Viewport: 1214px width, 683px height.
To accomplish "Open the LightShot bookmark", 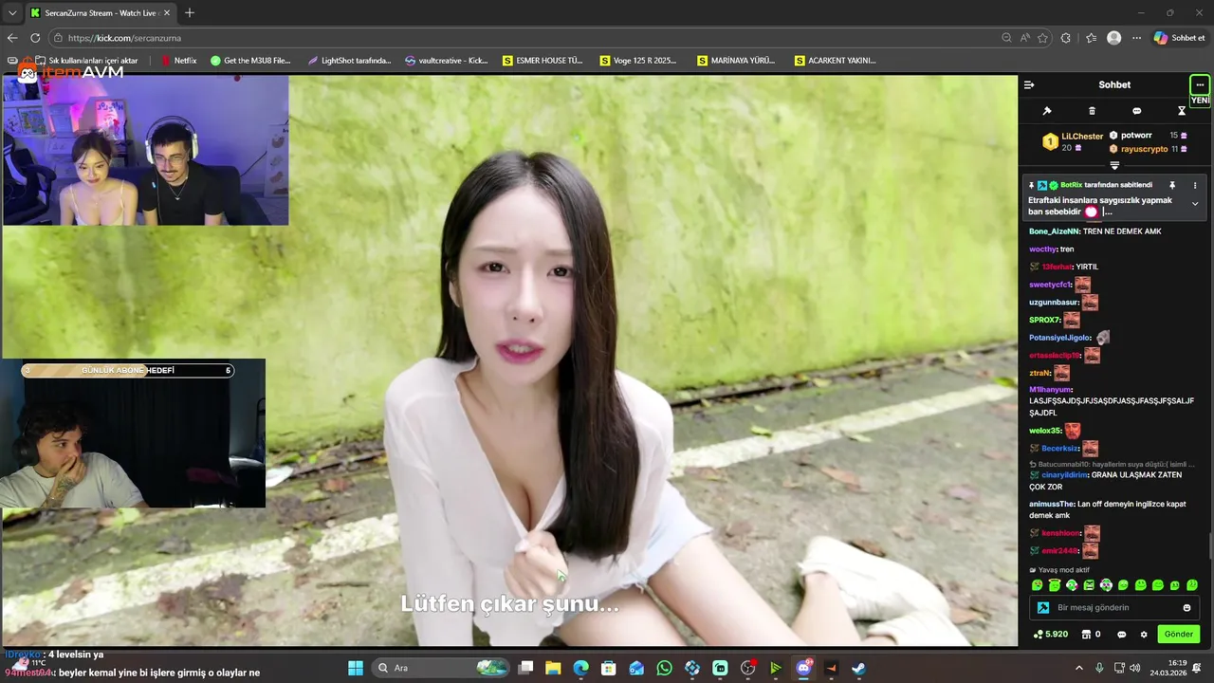I will (349, 61).
